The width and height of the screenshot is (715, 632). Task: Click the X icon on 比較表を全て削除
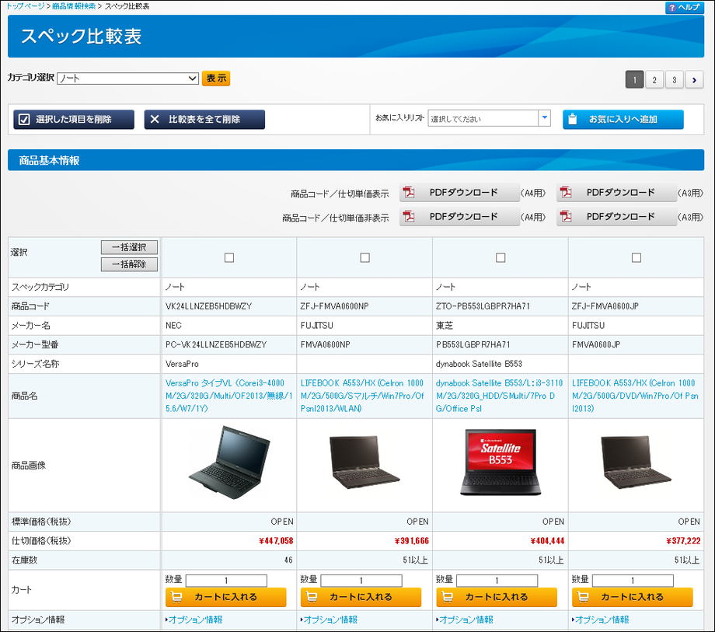[155, 120]
